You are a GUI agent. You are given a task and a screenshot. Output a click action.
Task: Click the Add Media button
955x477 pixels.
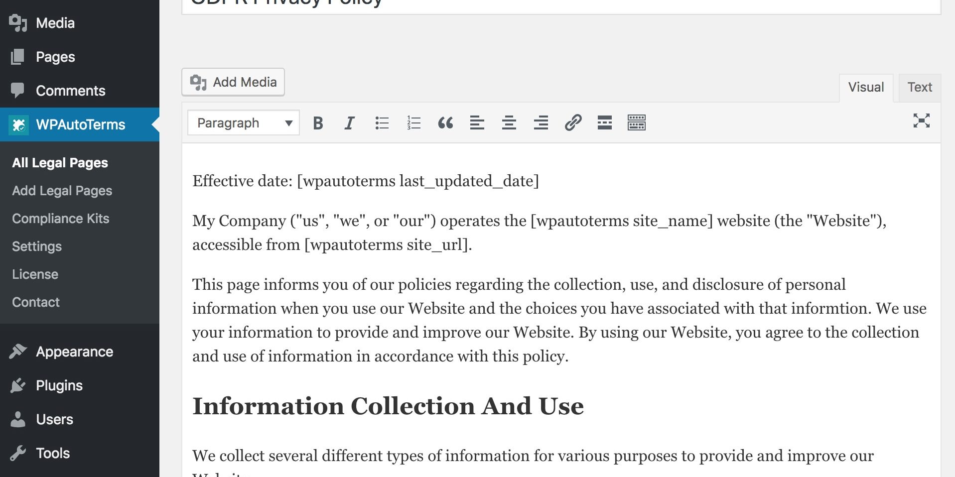[x=233, y=82]
